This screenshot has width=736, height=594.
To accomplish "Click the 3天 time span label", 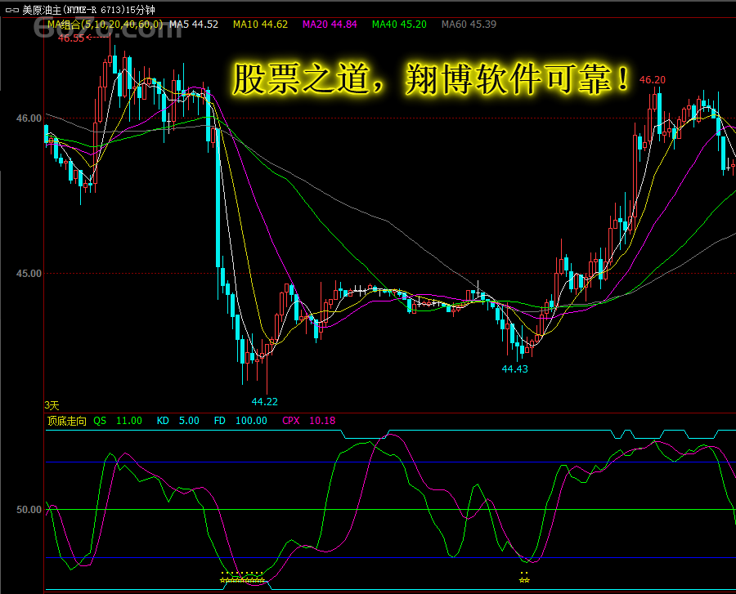I will pyautogui.click(x=52, y=405).
